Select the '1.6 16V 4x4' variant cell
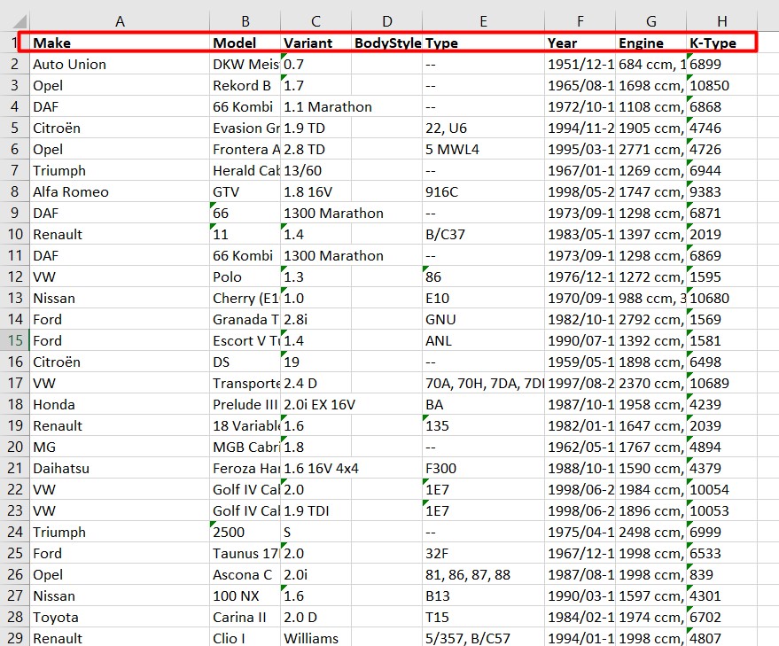Image resolution: width=779 pixels, height=646 pixels. (316, 468)
